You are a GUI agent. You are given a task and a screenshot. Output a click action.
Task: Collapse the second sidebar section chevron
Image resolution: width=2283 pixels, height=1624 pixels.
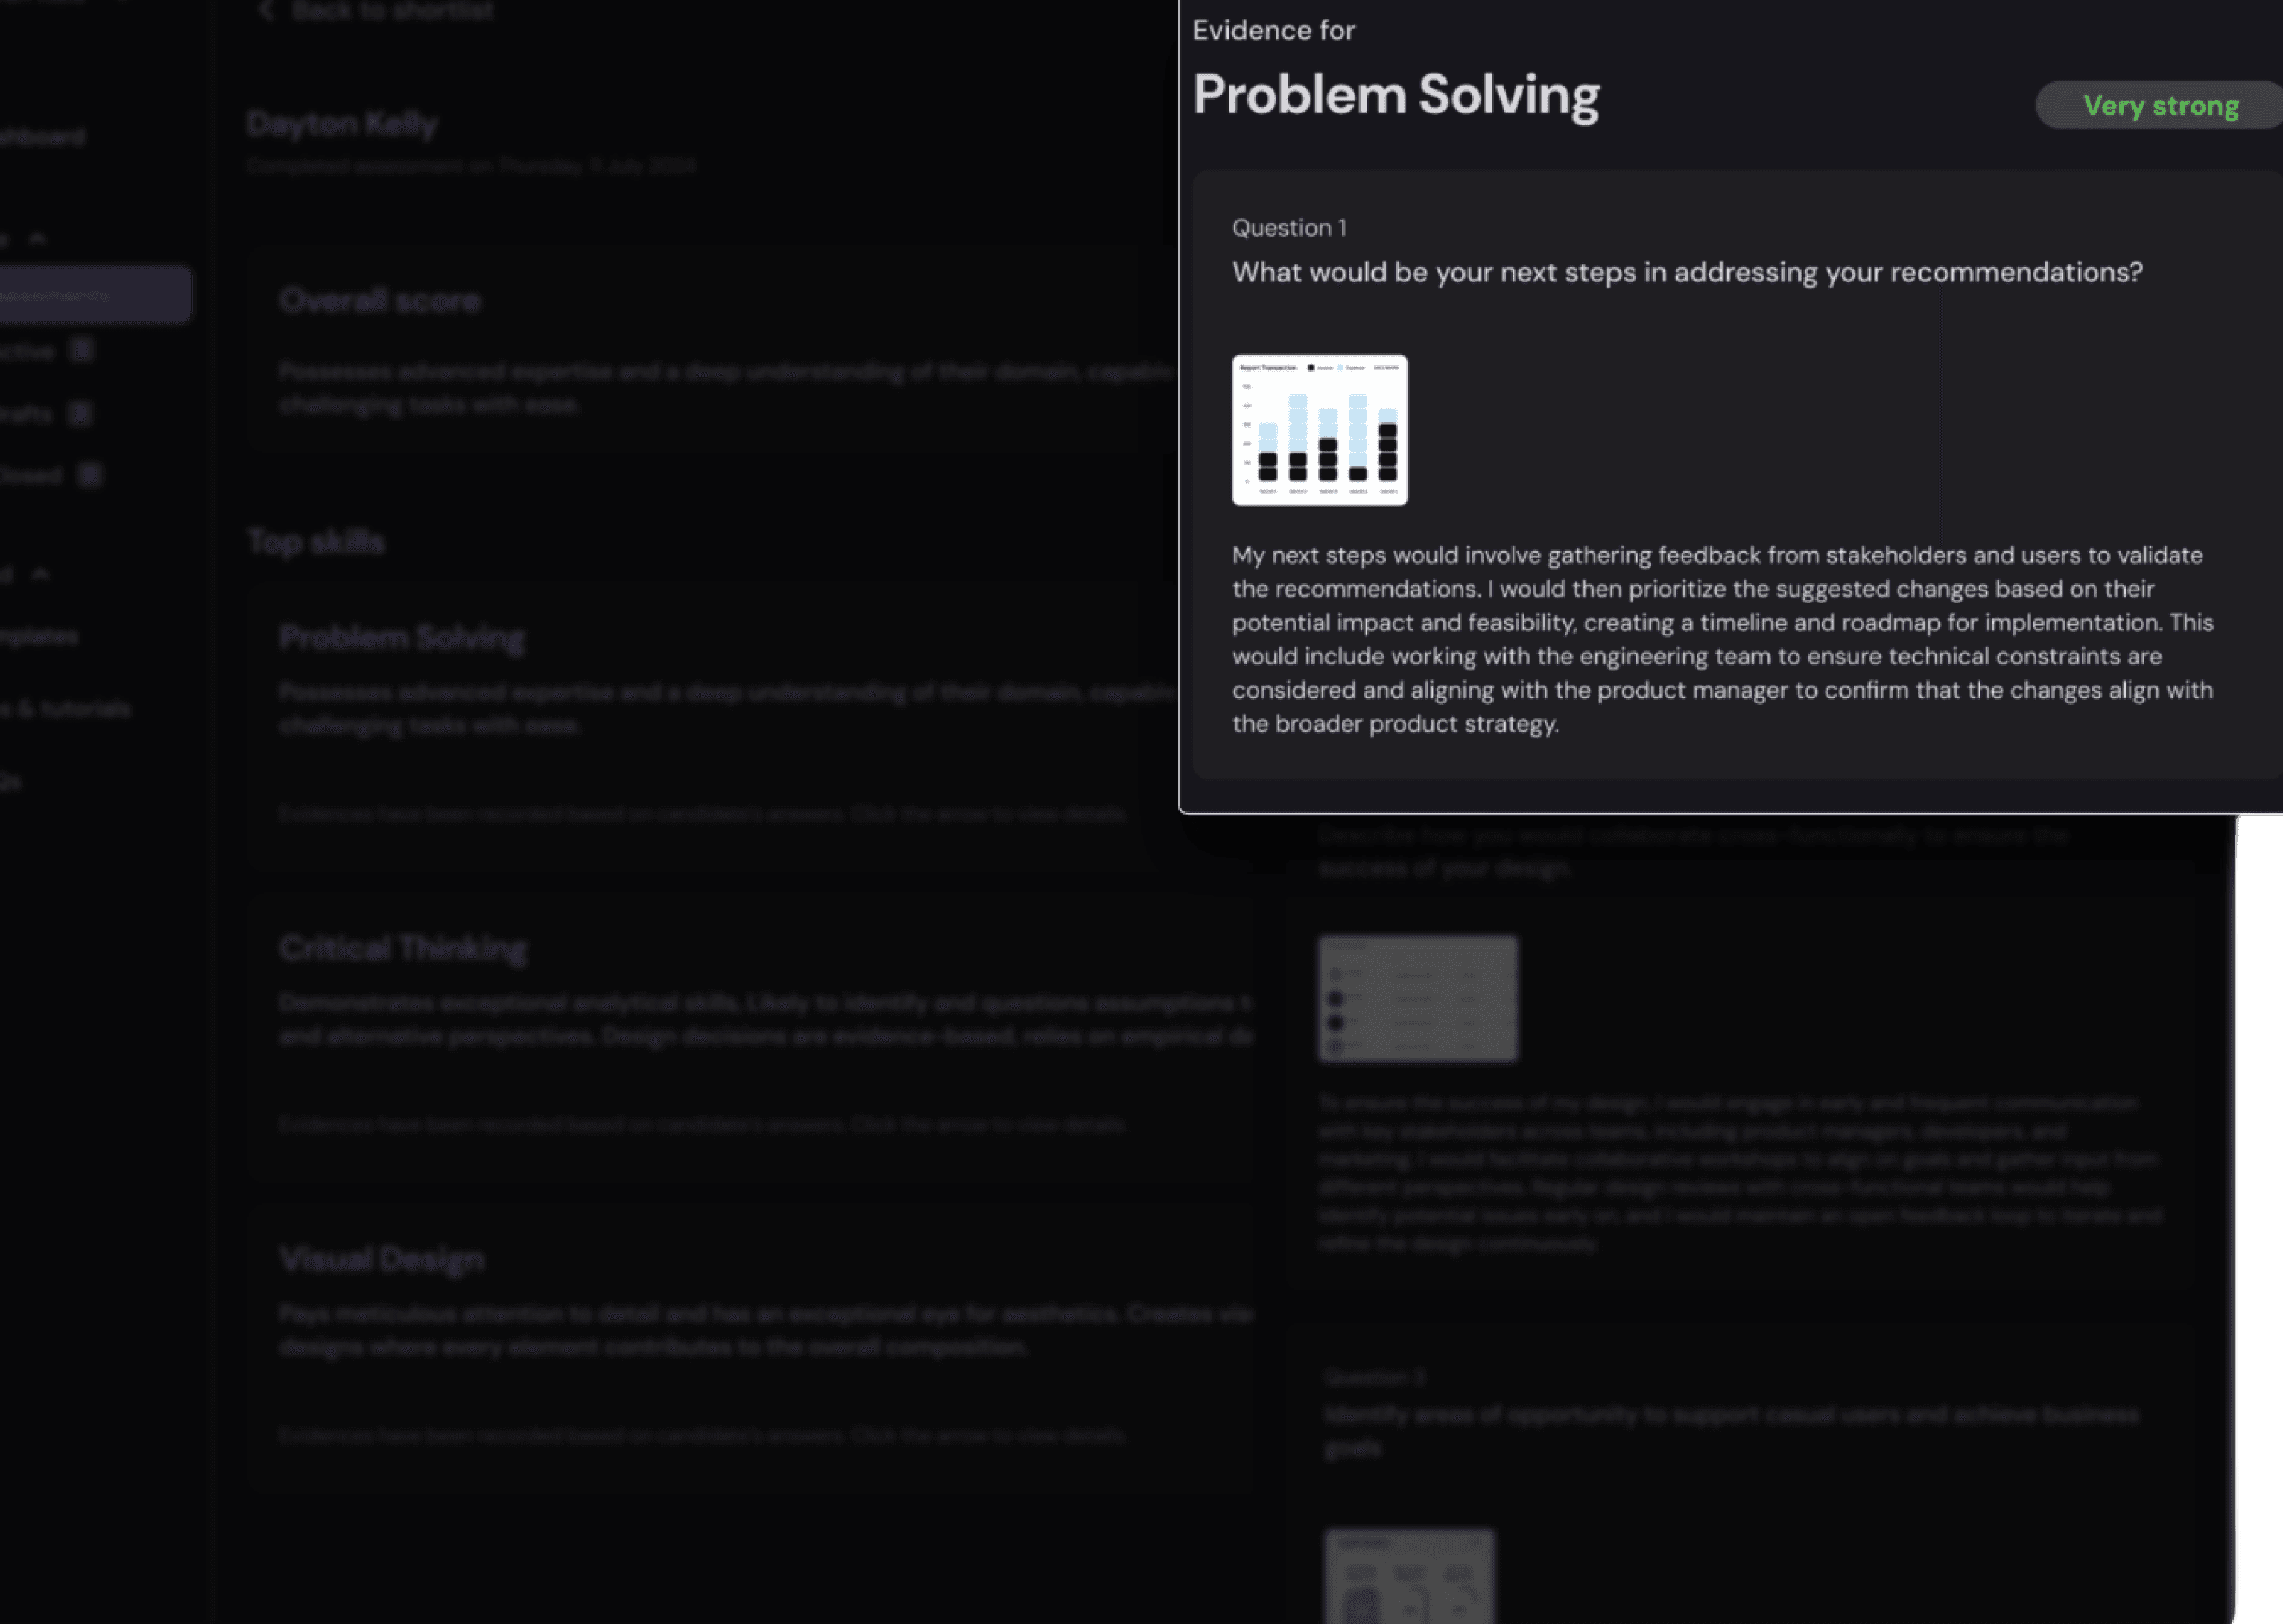click(40, 574)
